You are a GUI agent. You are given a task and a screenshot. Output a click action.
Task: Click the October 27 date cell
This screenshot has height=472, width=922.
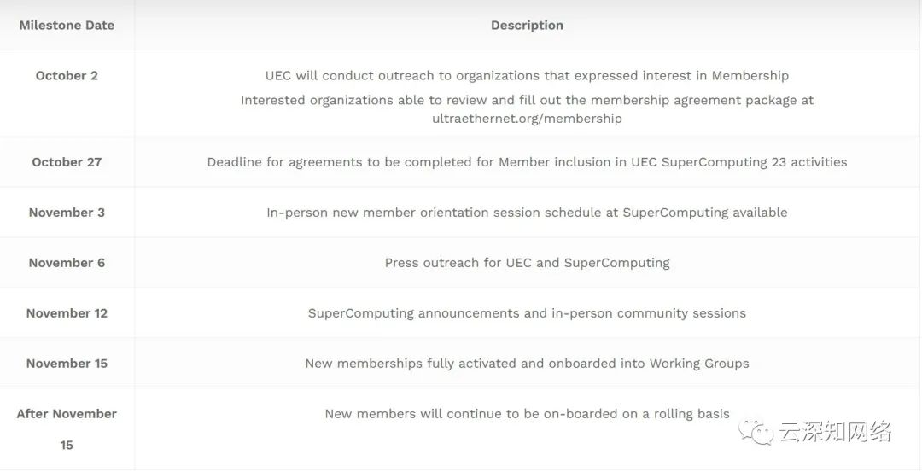[x=67, y=162]
